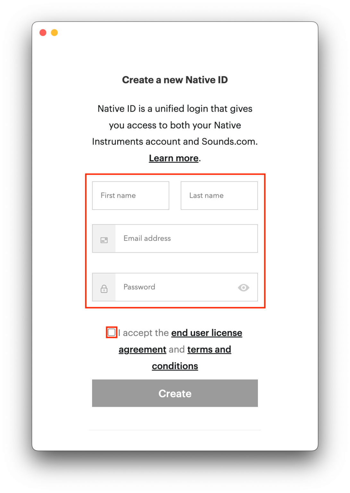Click the envelope icon in the email field
350x493 pixels.
(104, 238)
